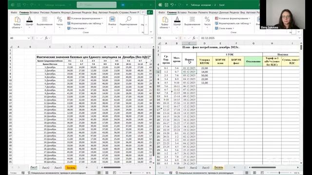312x175 pixels.
Task: Open View tab in right window
Action: point(243,12)
